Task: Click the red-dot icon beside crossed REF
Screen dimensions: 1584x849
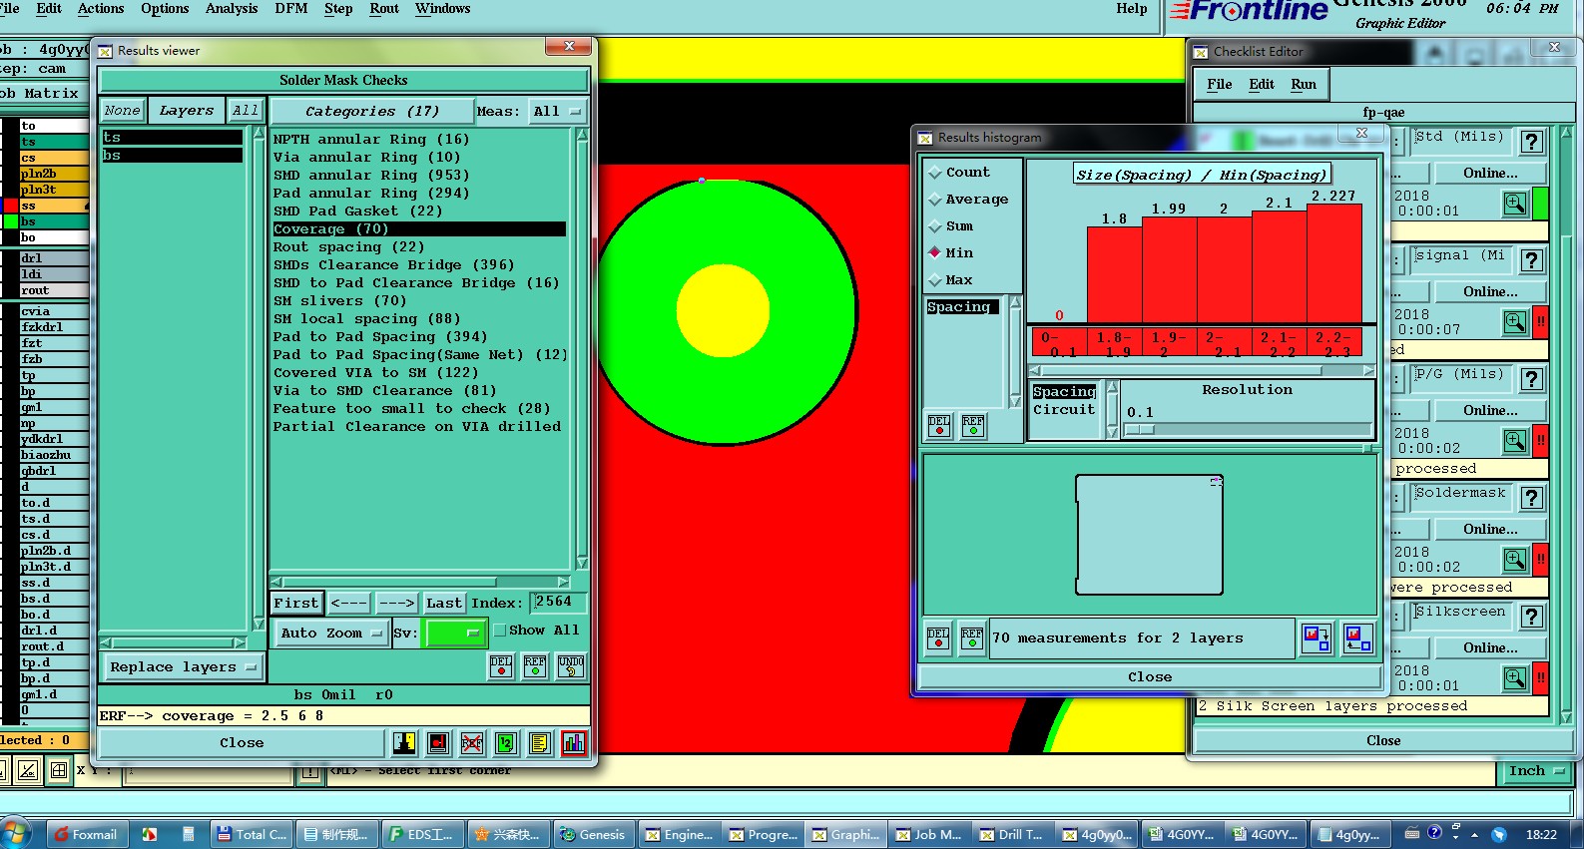Action: [438, 742]
